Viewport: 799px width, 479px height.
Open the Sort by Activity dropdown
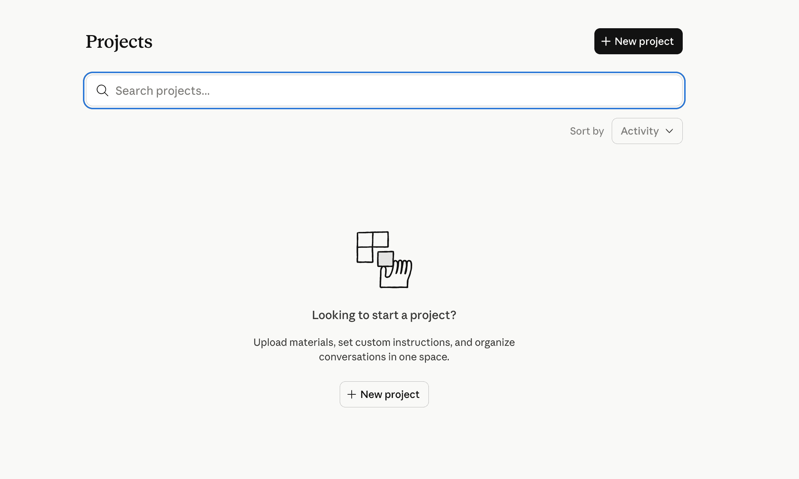click(647, 131)
